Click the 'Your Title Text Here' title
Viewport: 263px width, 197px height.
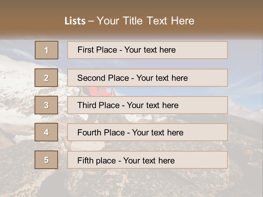pyautogui.click(x=145, y=21)
